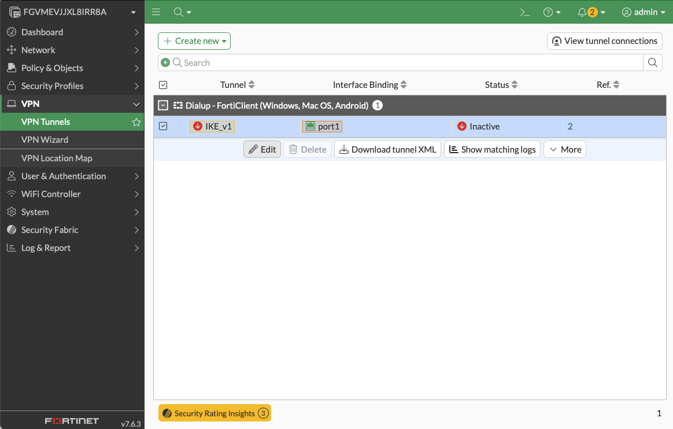The width and height of the screenshot is (673, 429).
Task: Click the User & Authentication person icon
Action: 12,176
